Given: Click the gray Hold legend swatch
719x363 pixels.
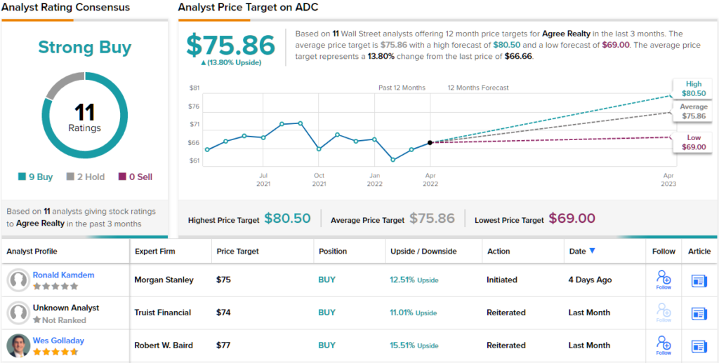Looking at the screenshot, I should point(71,177).
